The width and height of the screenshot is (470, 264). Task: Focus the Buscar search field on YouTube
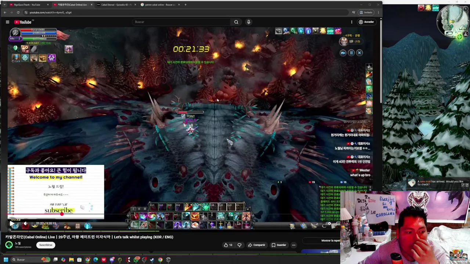tap(182, 22)
